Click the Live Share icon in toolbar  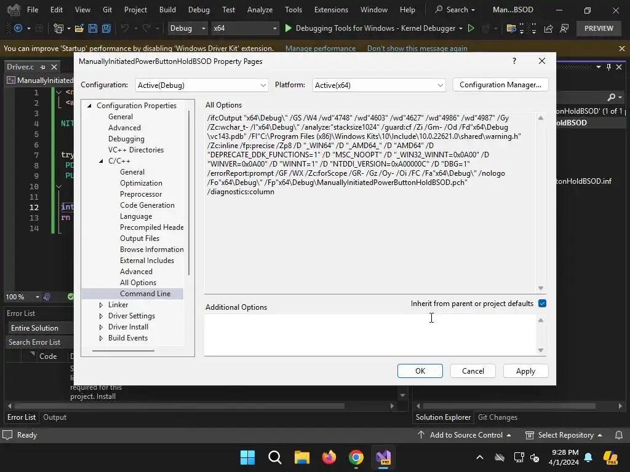(x=548, y=28)
